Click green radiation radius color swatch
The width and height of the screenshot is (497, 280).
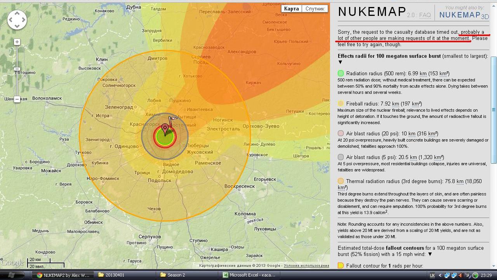point(341,73)
